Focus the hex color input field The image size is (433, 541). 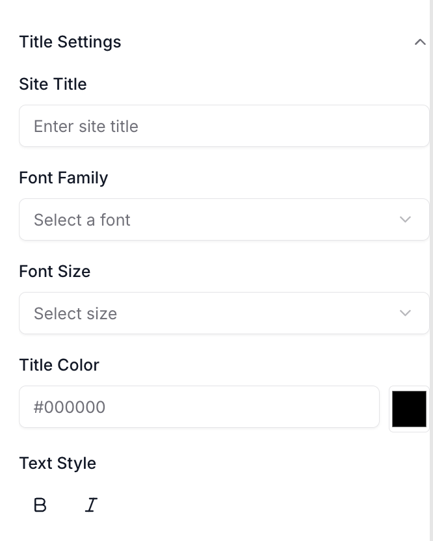click(x=199, y=407)
